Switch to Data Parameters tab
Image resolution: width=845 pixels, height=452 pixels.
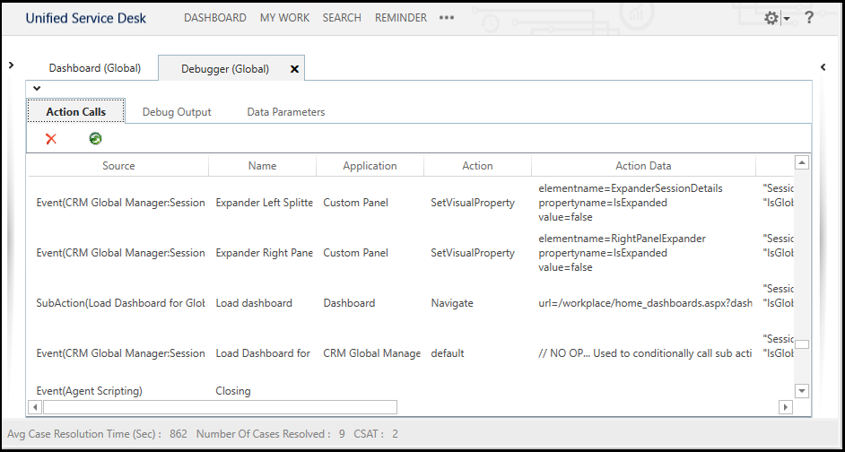(x=285, y=112)
